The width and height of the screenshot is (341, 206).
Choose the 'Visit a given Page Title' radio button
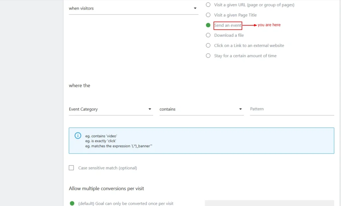[x=208, y=15]
